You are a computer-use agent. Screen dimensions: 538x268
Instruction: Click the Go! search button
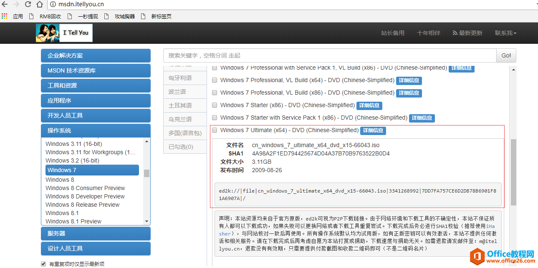point(506,55)
